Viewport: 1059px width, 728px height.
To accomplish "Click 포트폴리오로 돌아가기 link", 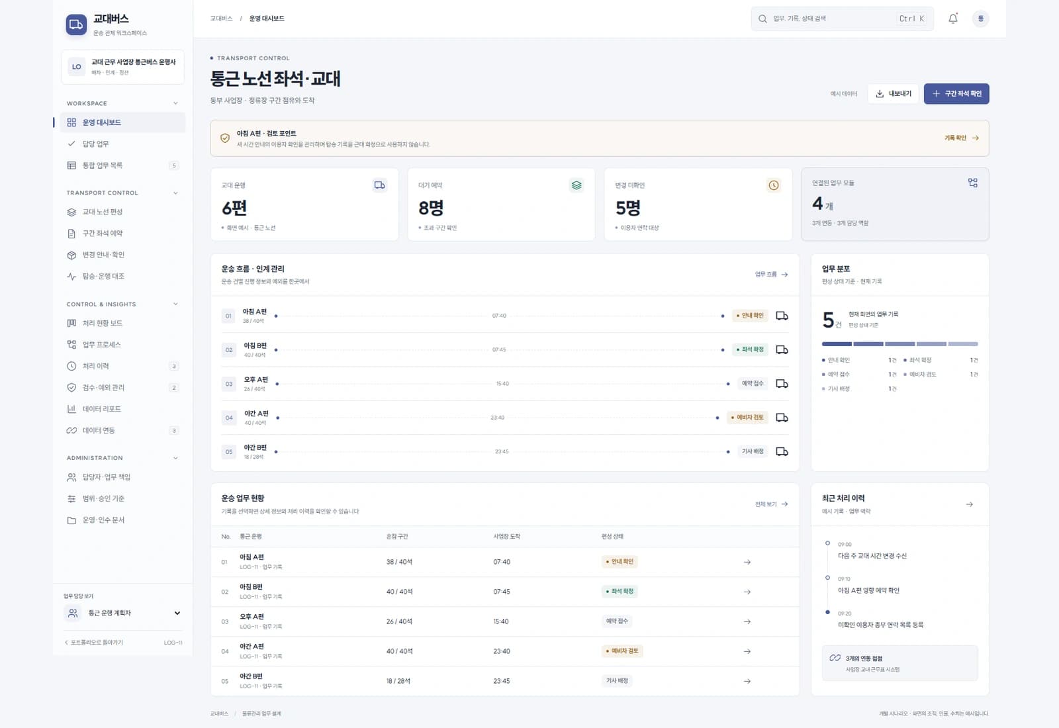I will (93, 643).
